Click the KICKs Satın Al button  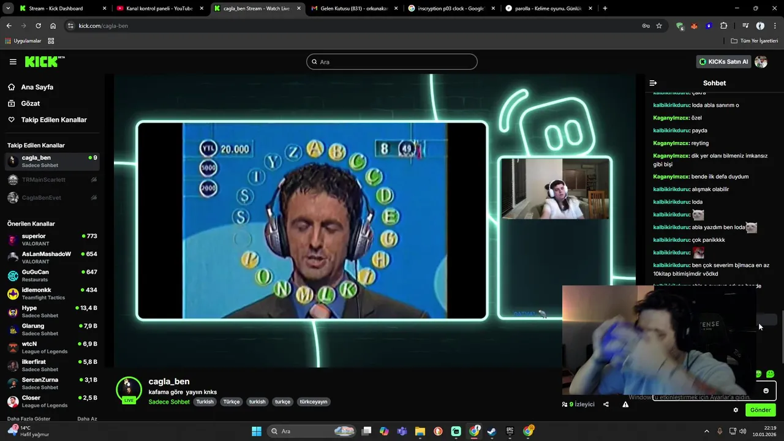723,62
